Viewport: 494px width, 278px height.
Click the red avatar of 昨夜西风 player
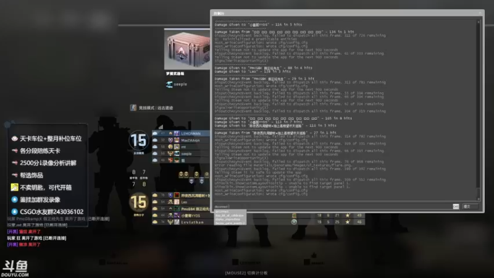coord(177,195)
